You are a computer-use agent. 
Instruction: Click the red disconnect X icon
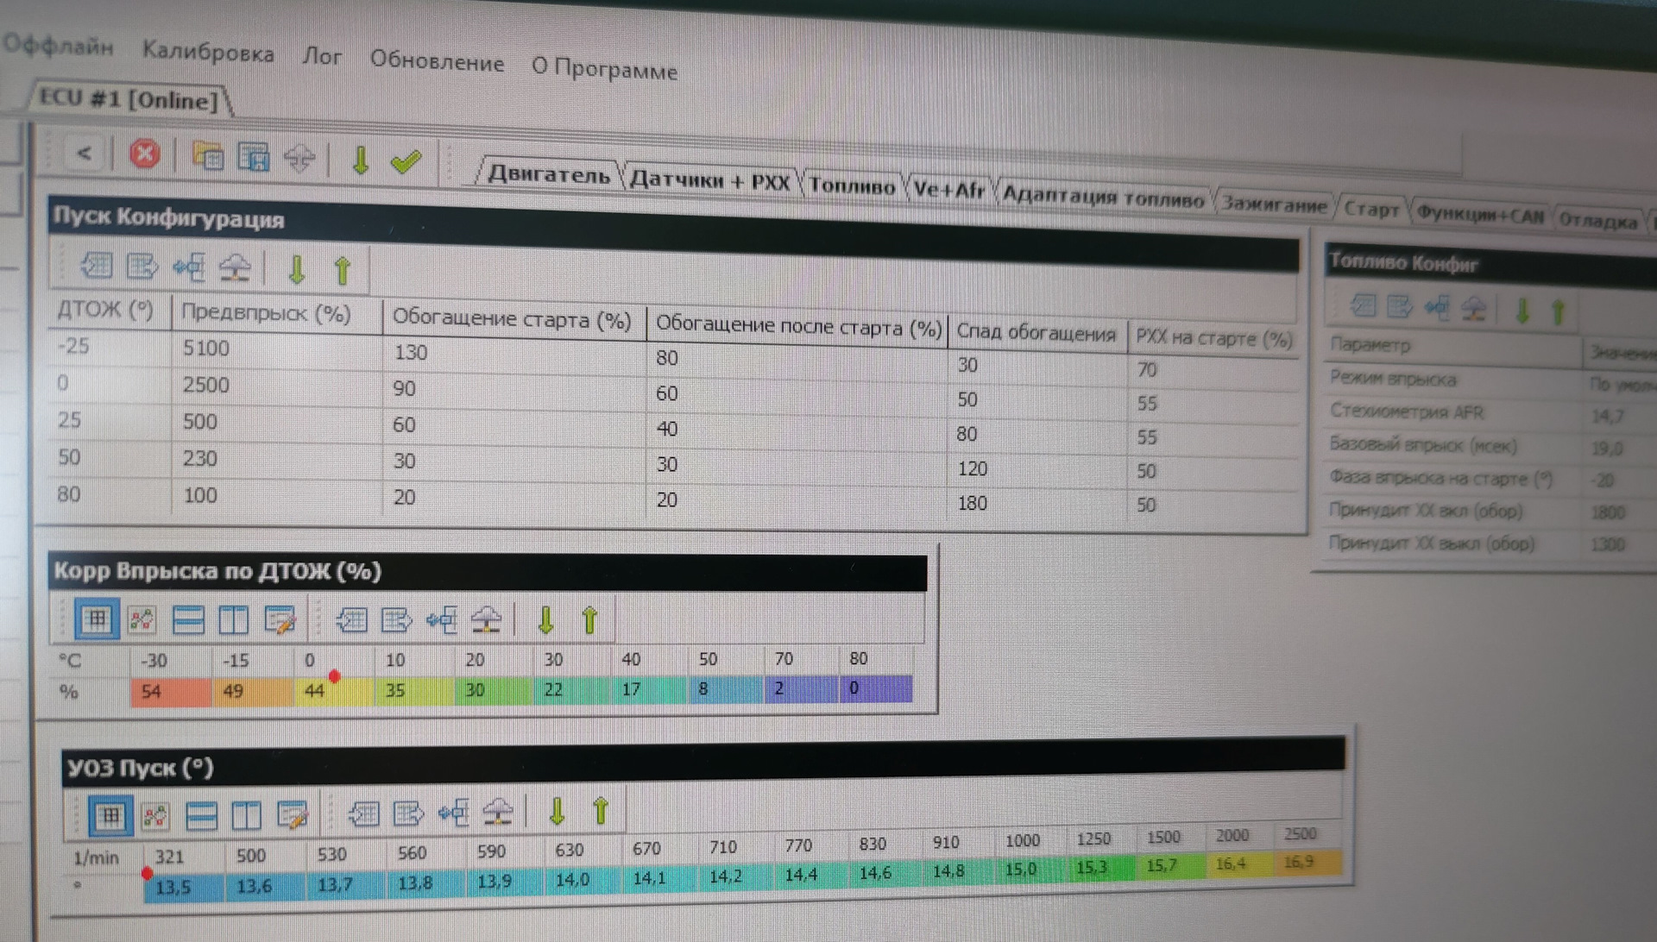pyautogui.click(x=144, y=154)
